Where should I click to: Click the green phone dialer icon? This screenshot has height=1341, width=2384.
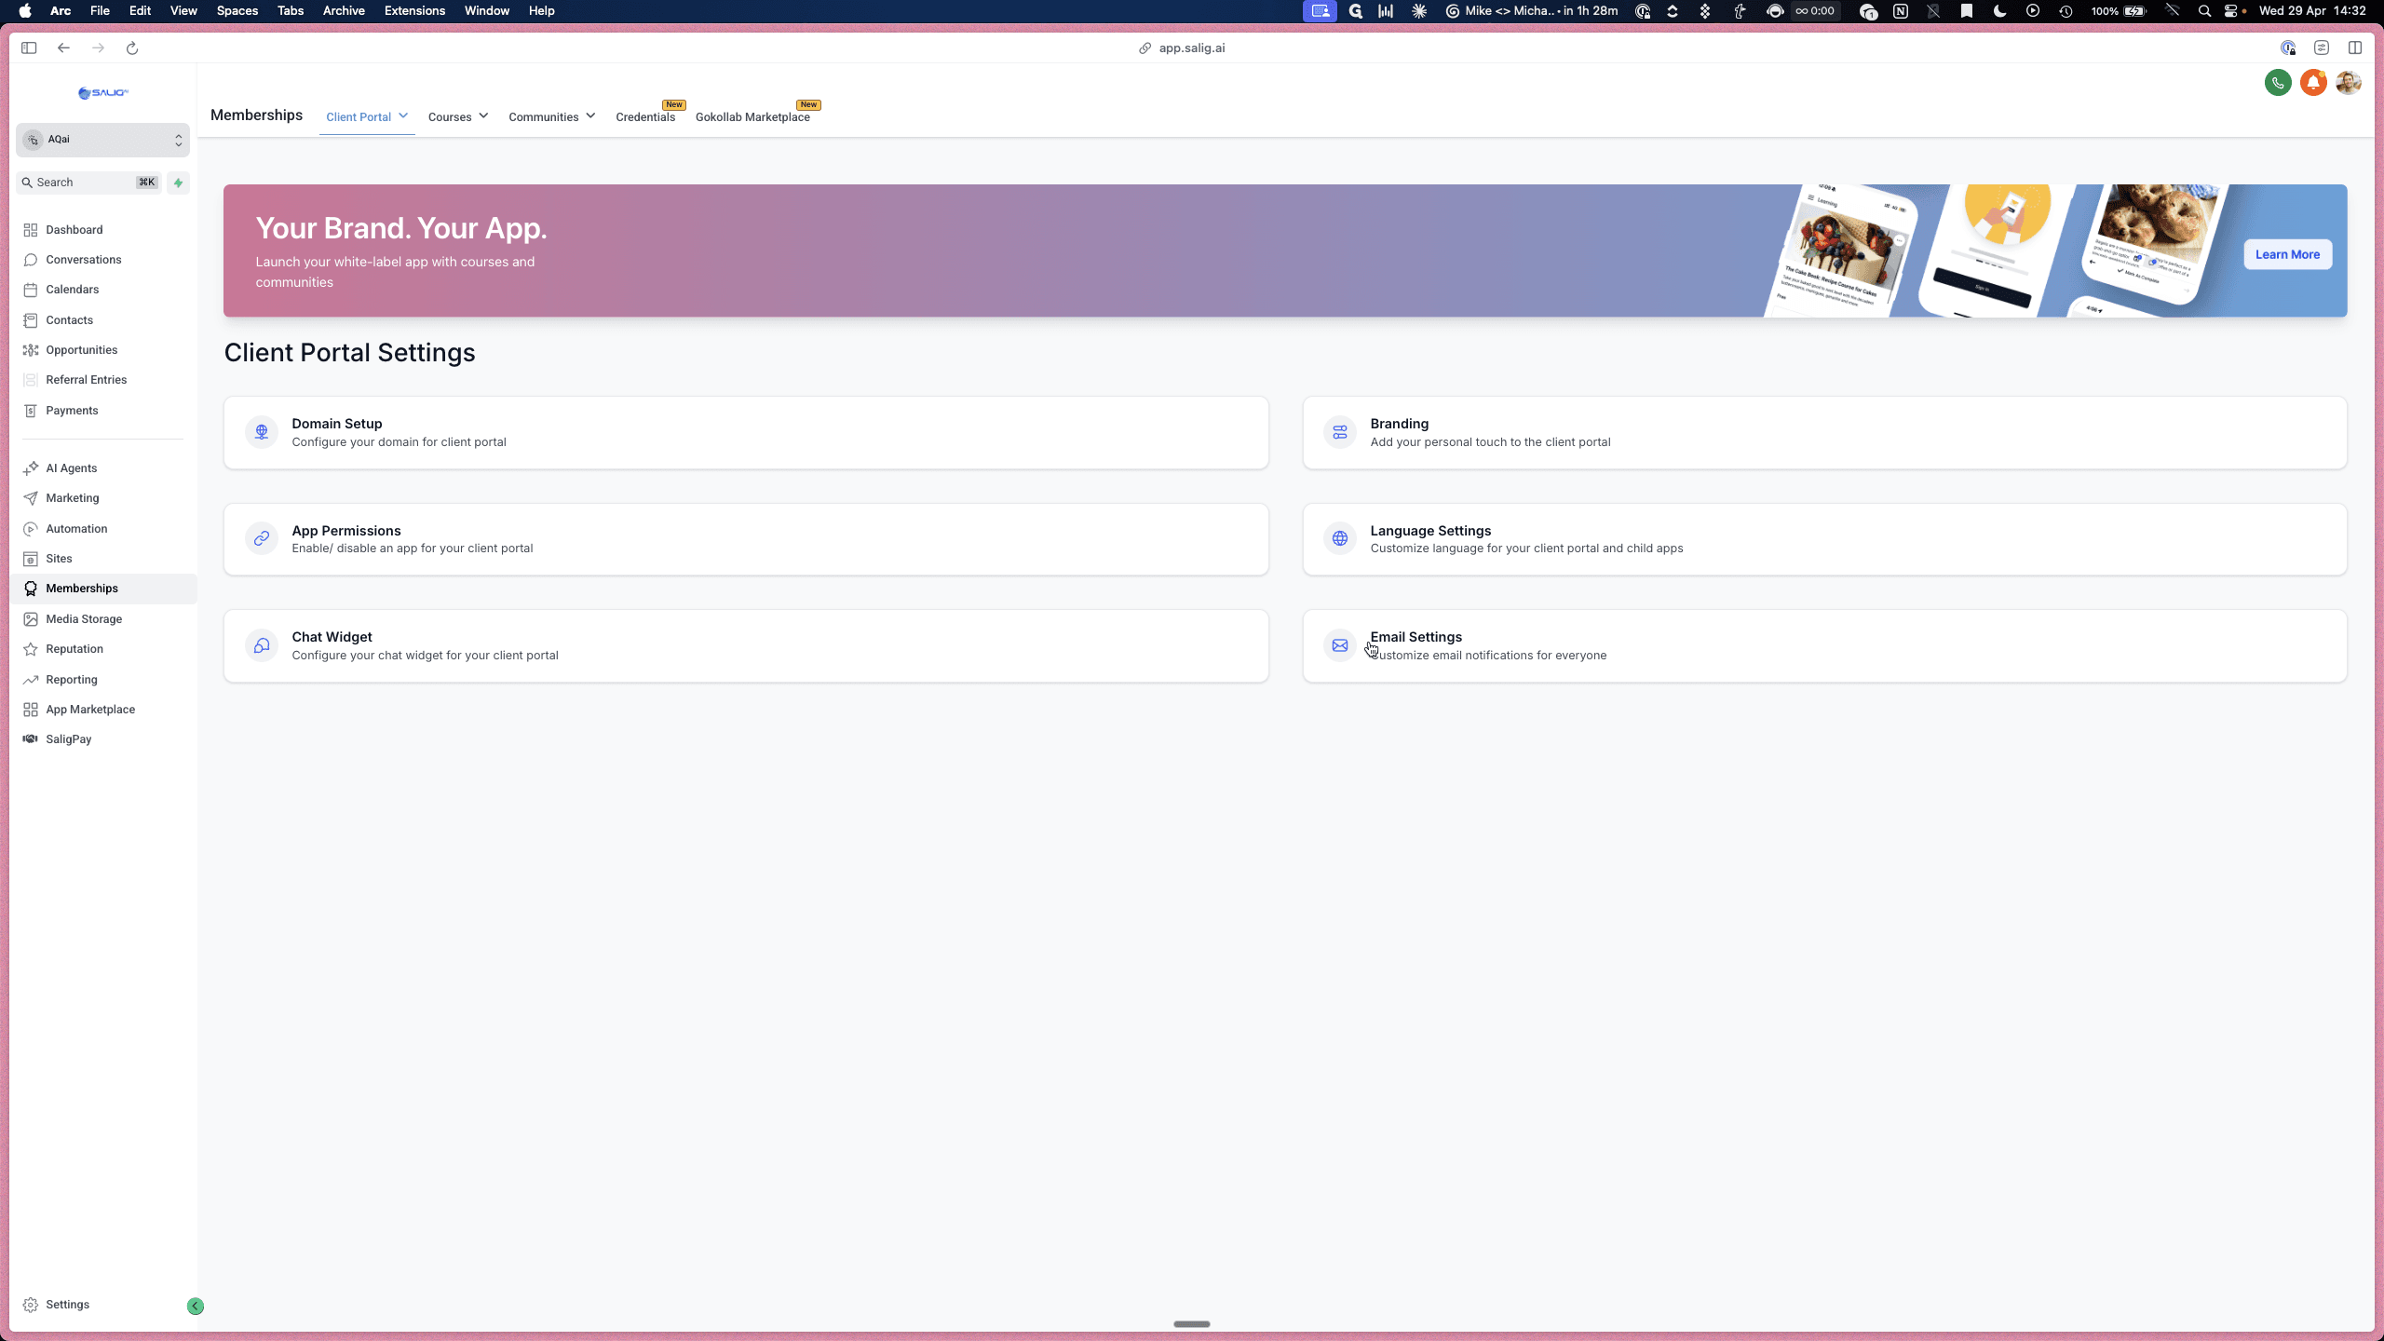tap(2278, 83)
